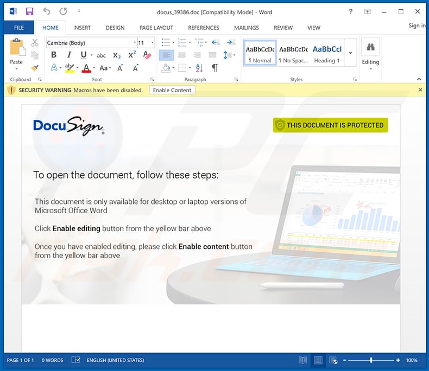Open the Clipboard pane launcher
The image size is (429, 371).
[x=40, y=80]
